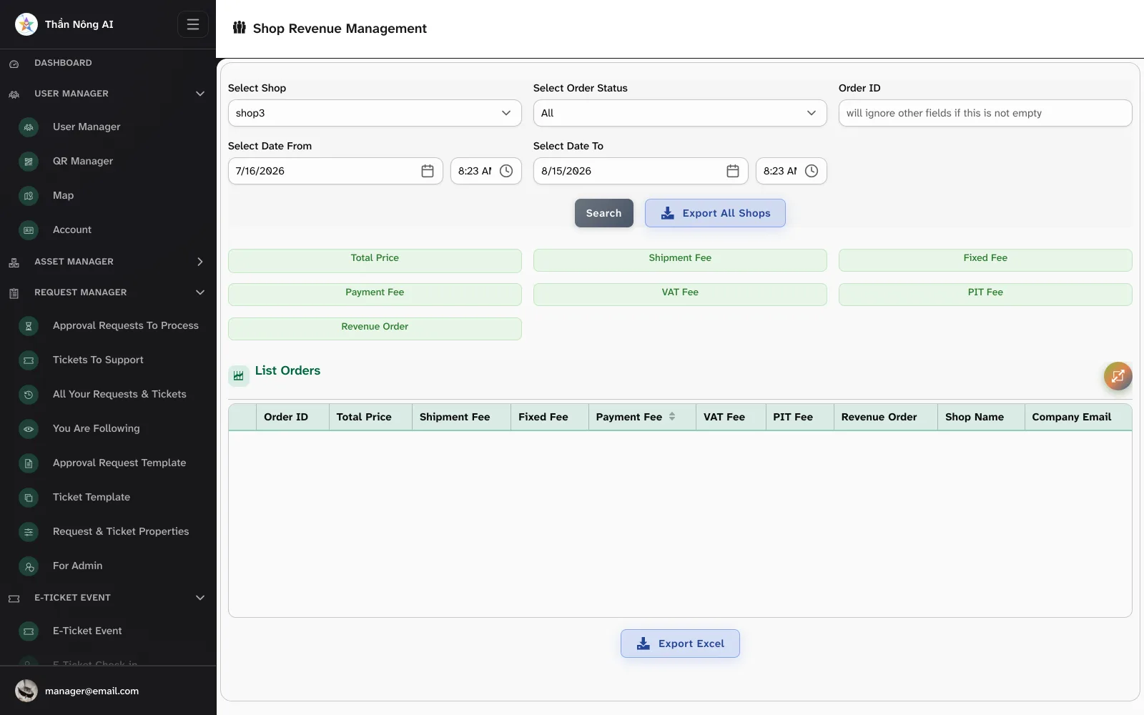Image resolution: width=1144 pixels, height=715 pixels.
Task: Click the Export Excel button
Action: 680,643
